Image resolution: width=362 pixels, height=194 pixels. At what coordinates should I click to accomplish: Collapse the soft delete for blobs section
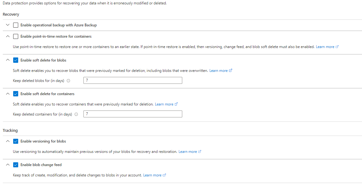(x=8, y=60)
